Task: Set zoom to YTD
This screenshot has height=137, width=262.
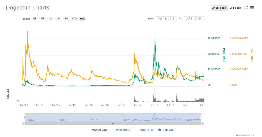Action: point(74,19)
